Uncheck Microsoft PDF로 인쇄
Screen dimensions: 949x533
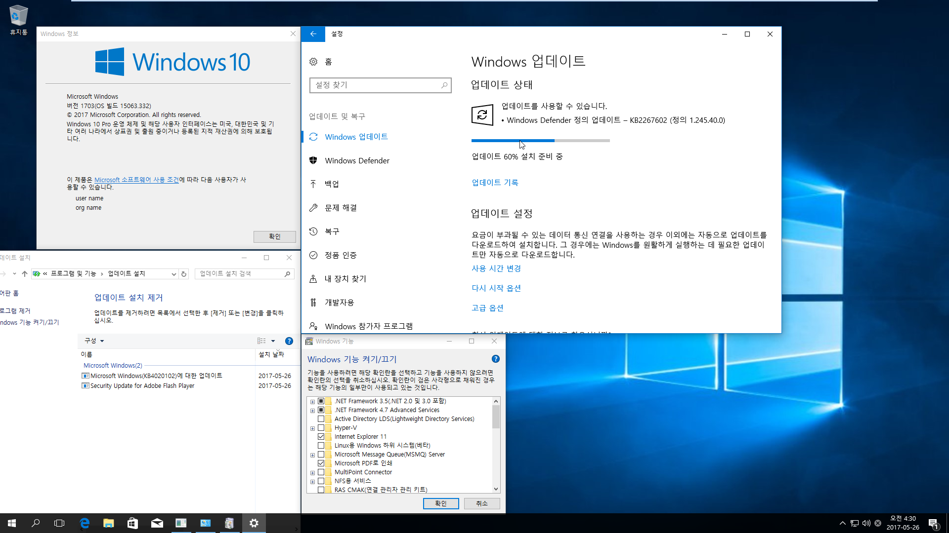click(x=321, y=463)
